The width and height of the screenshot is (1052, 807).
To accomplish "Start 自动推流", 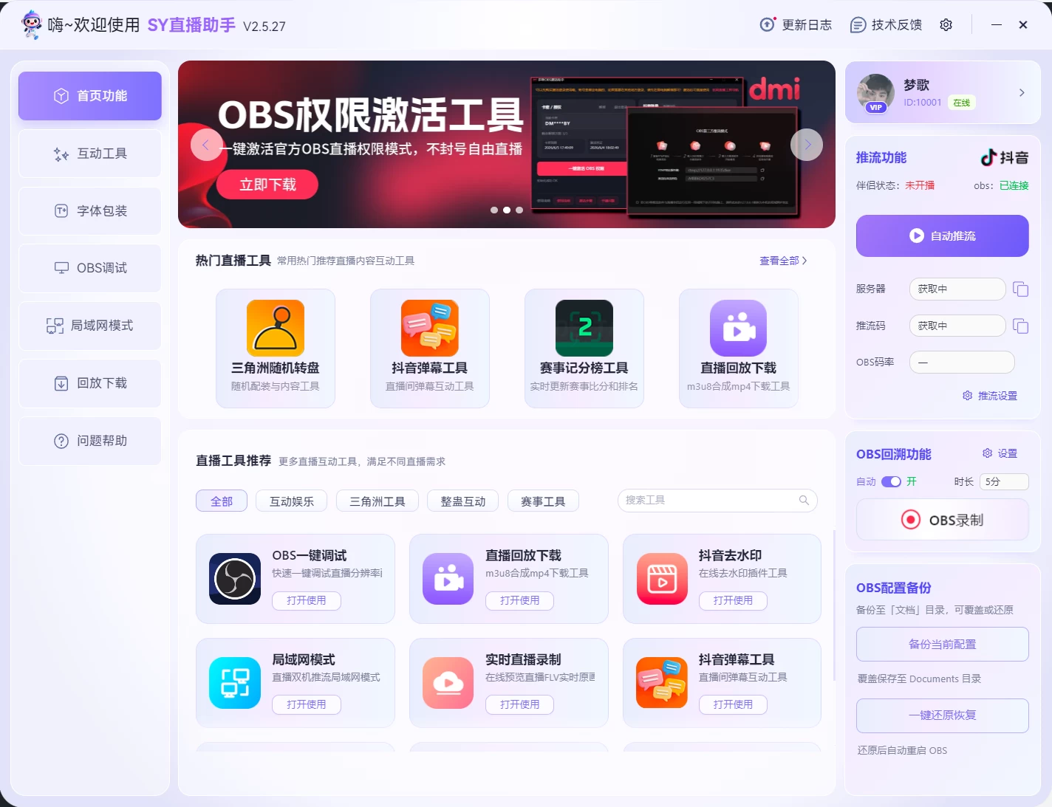I will [x=943, y=236].
